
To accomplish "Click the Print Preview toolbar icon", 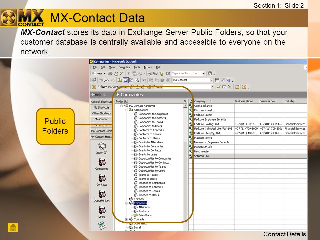I will point(137,80).
